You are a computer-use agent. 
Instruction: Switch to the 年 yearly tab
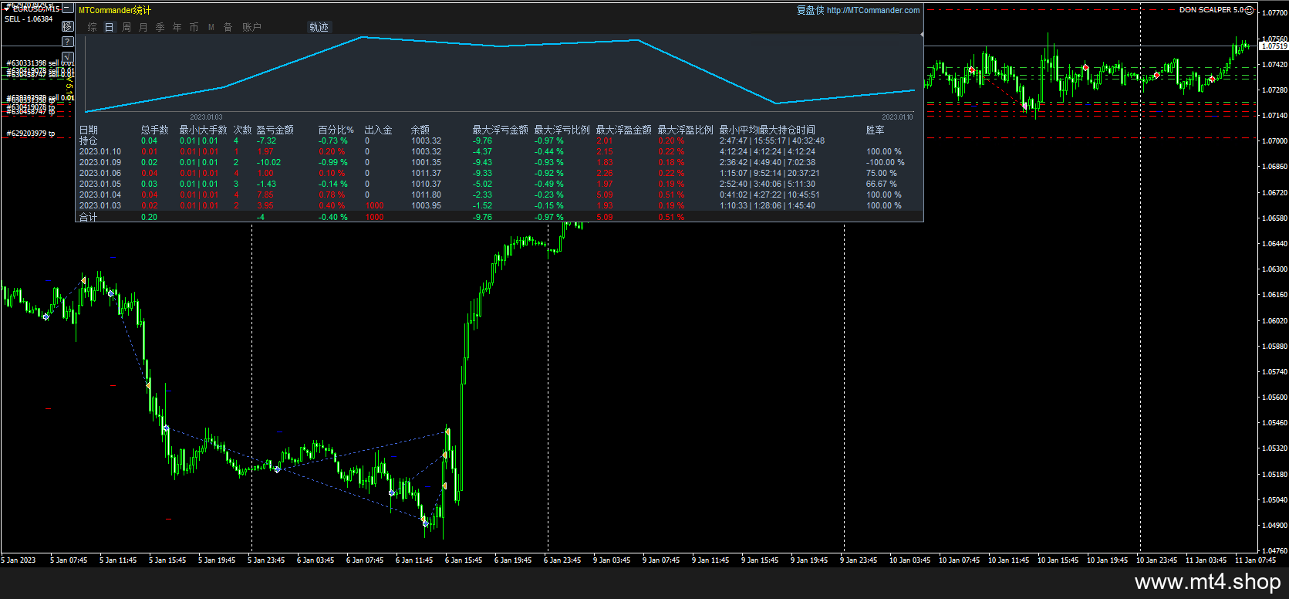click(177, 27)
